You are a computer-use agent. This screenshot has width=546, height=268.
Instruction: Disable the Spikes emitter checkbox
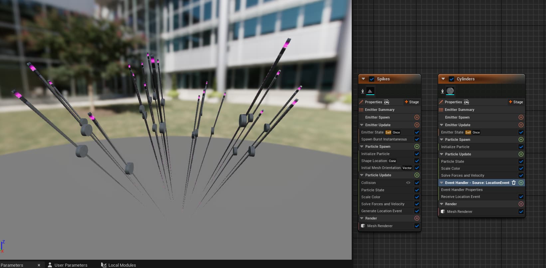coord(372,79)
